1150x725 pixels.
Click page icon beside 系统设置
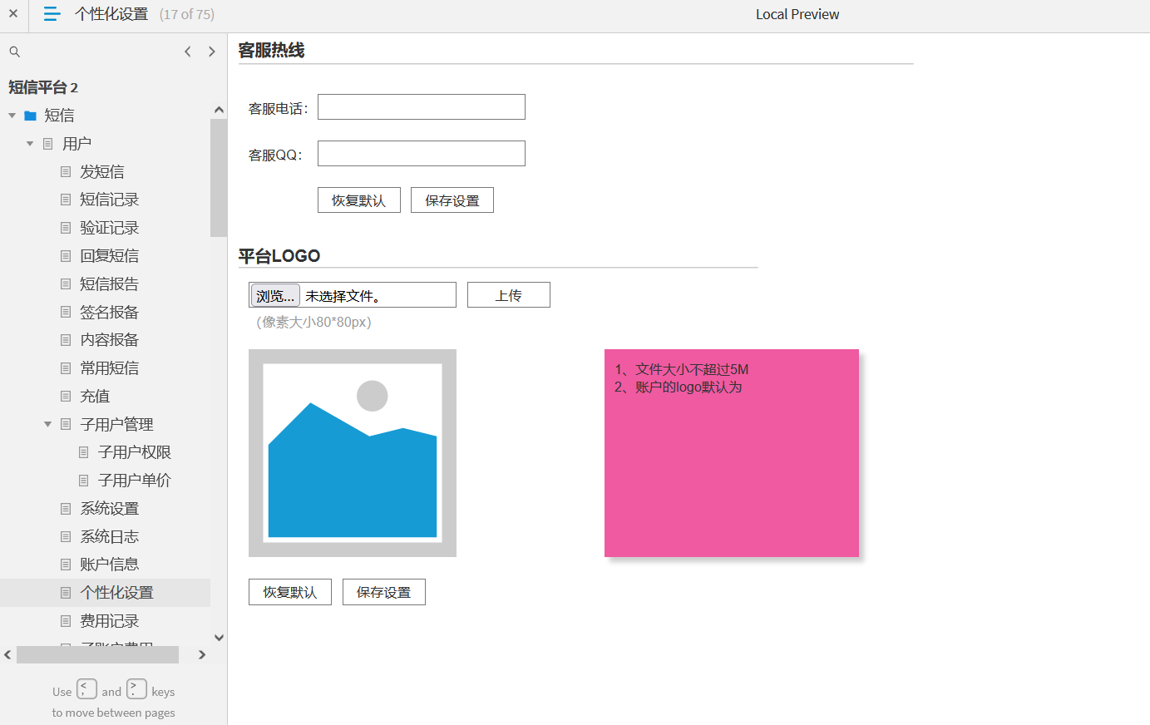66,509
